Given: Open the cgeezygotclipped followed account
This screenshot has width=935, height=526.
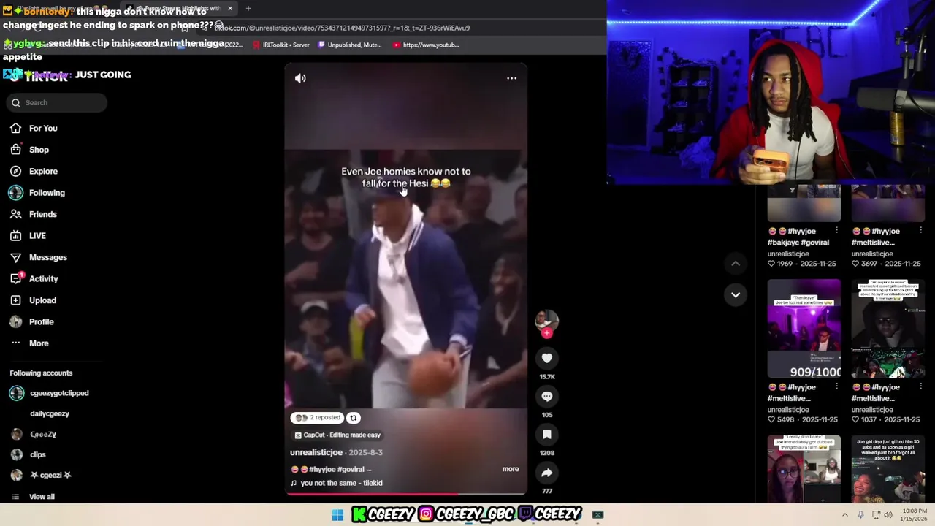Looking at the screenshot, I should click(59, 393).
